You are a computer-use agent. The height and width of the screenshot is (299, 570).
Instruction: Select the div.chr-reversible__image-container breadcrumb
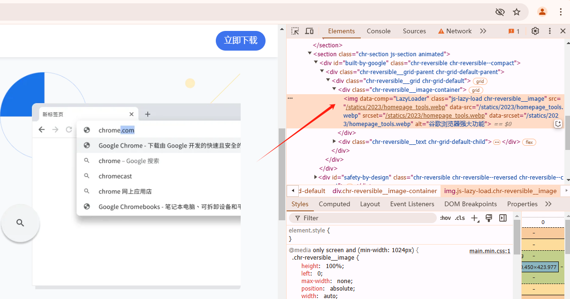pos(385,191)
